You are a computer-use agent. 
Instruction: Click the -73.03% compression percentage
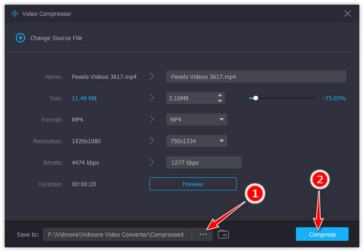pyautogui.click(x=334, y=98)
